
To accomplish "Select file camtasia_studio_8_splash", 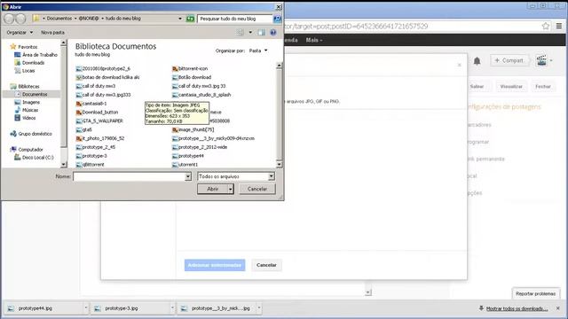I will [x=201, y=95].
